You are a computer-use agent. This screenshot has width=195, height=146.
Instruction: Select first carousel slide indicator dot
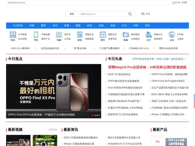coord(93,115)
